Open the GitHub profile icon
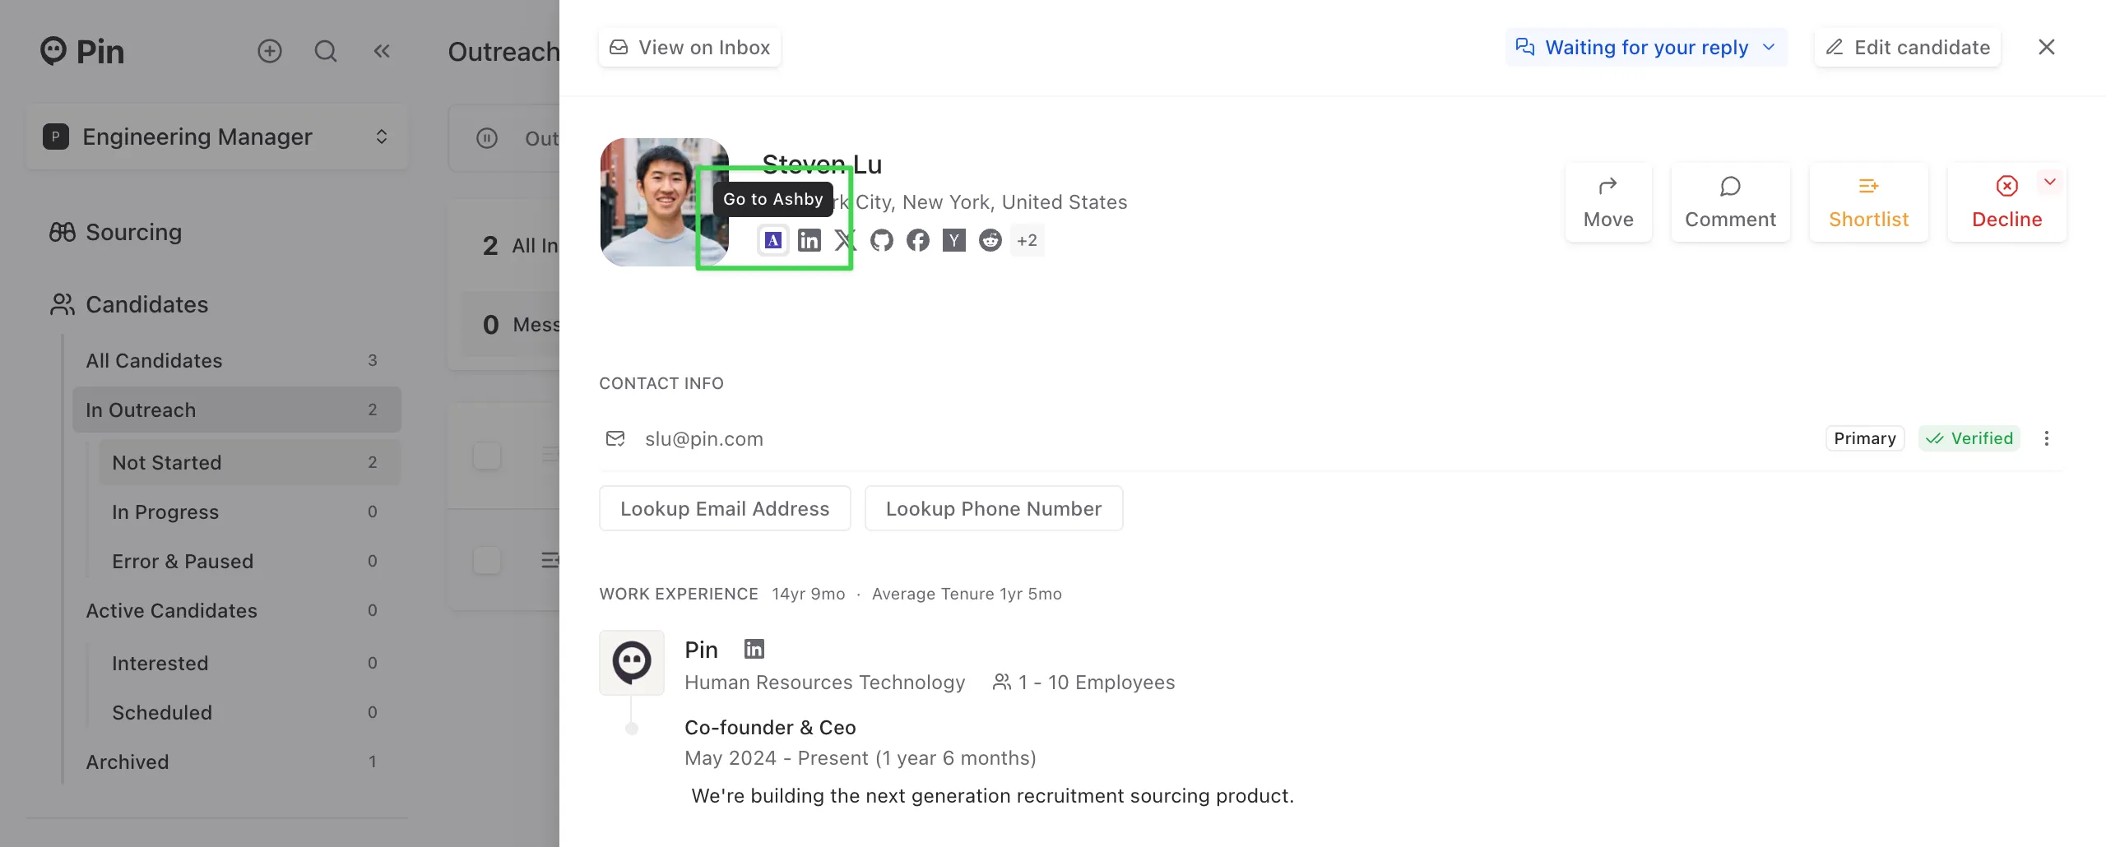Viewport: 2106px width, 847px height. tap(882, 240)
